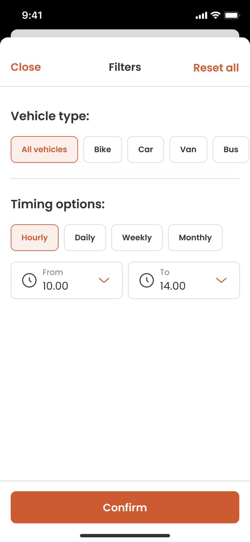The width and height of the screenshot is (250, 542).
Task: Click the clock icon in To field
Action: (x=147, y=280)
